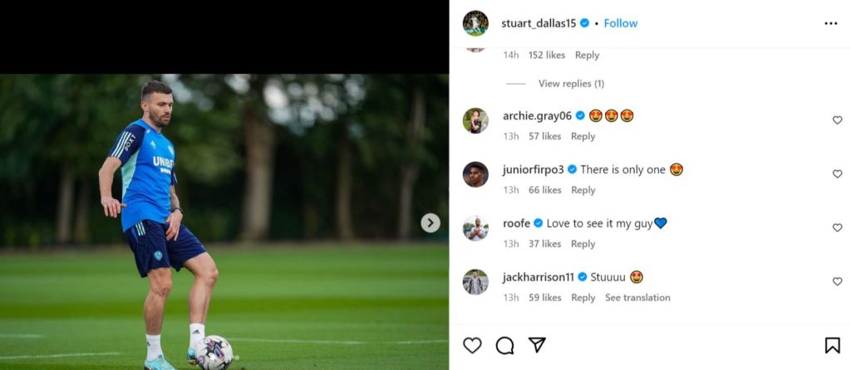Viewport: 851px width, 370px height.
Task: Open the roofe username link
Action: [516, 223]
